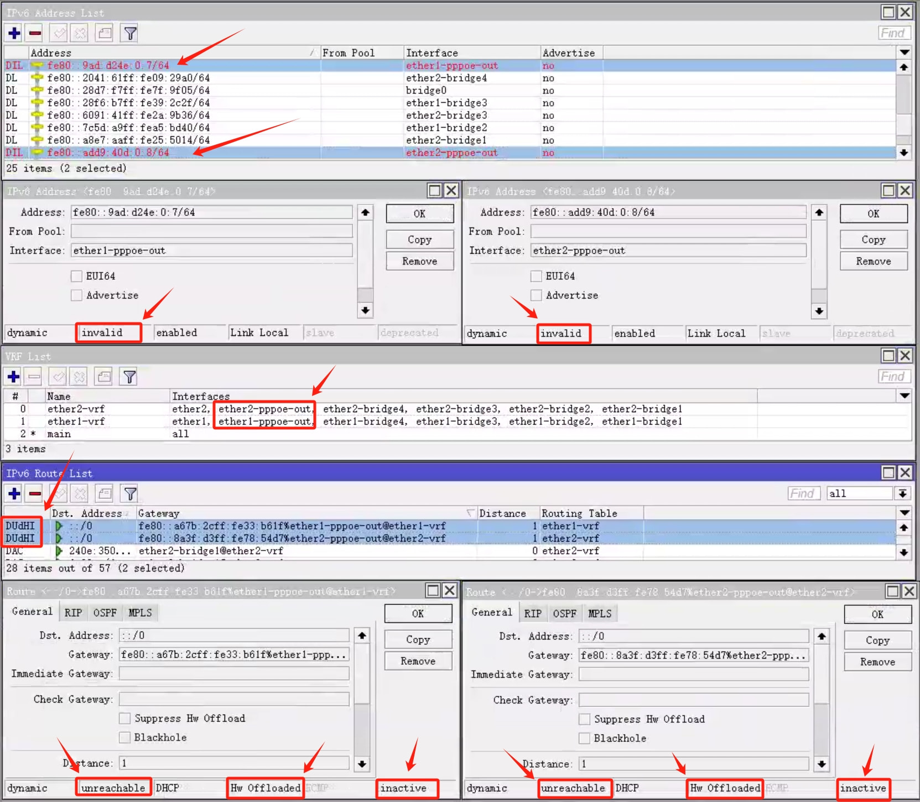Disable selected item in IPv6 Address List toolbar
Screen dimensions: 920x802
click(x=80, y=33)
